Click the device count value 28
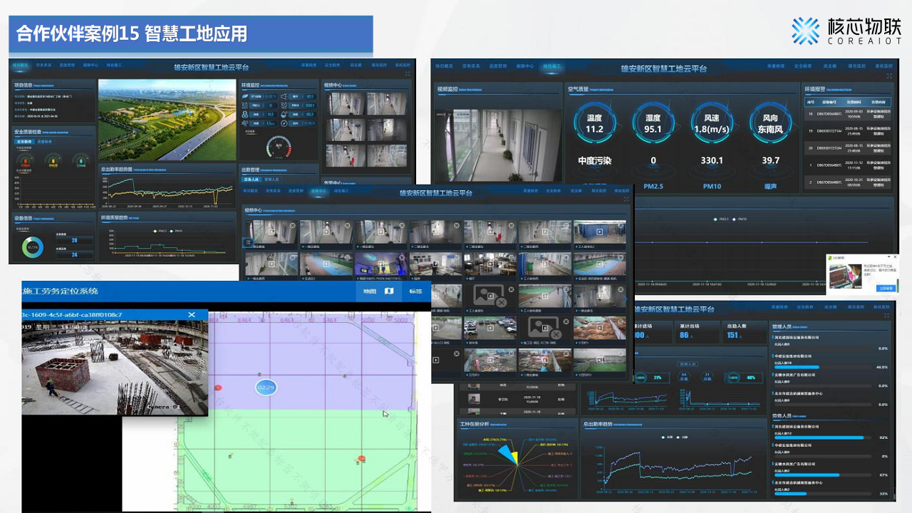The height and width of the screenshot is (513, 912). click(x=74, y=240)
